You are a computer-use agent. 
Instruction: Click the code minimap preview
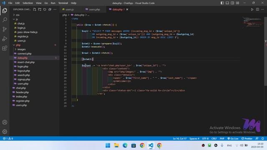[253, 22]
